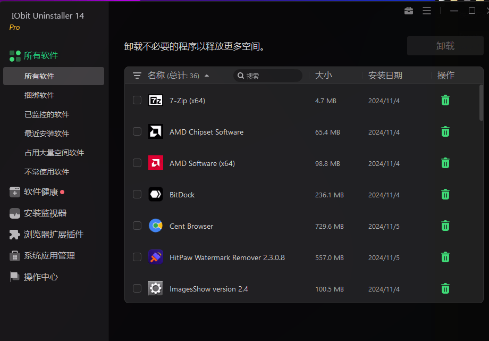Click the vertical scrollbar of software list
The image size is (489, 341).
[x=481, y=103]
